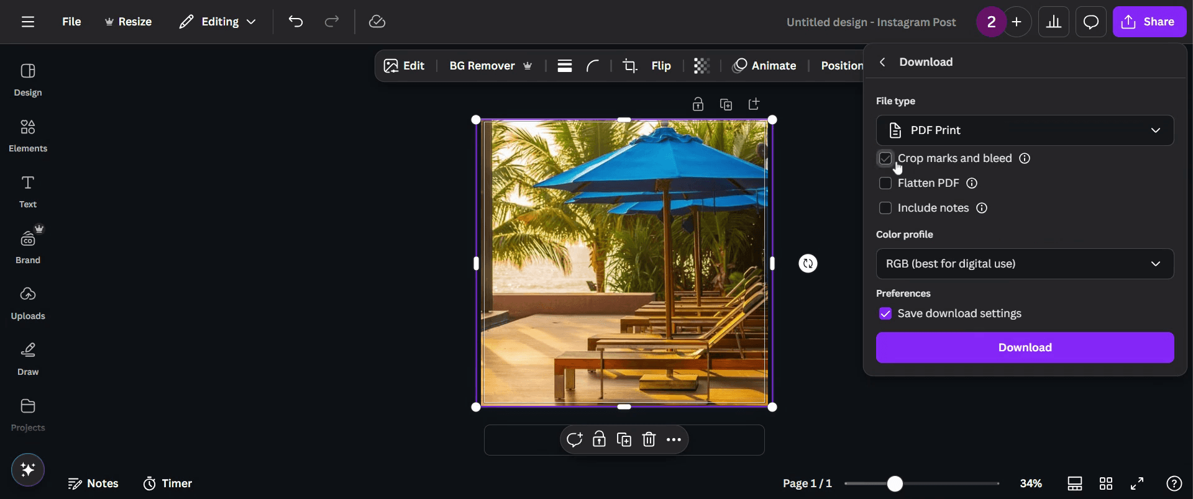Duplicate the page with top icon

click(x=726, y=104)
